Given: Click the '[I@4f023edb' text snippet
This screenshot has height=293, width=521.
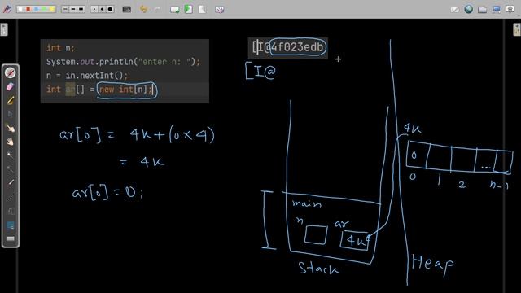Looking at the screenshot, I should 287,47.
